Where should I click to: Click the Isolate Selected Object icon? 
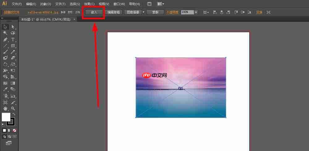[x=269, y=12]
